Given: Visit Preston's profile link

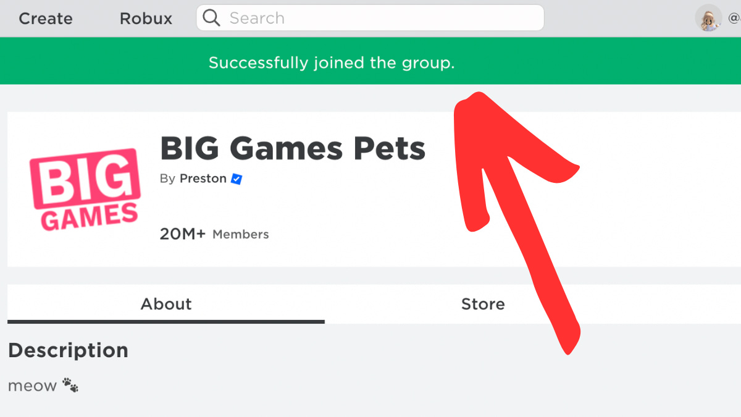Looking at the screenshot, I should [x=203, y=179].
